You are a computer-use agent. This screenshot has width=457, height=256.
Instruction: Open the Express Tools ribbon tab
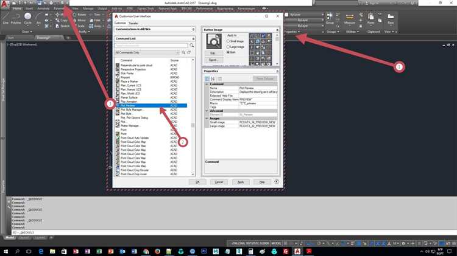(x=146, y=9)
